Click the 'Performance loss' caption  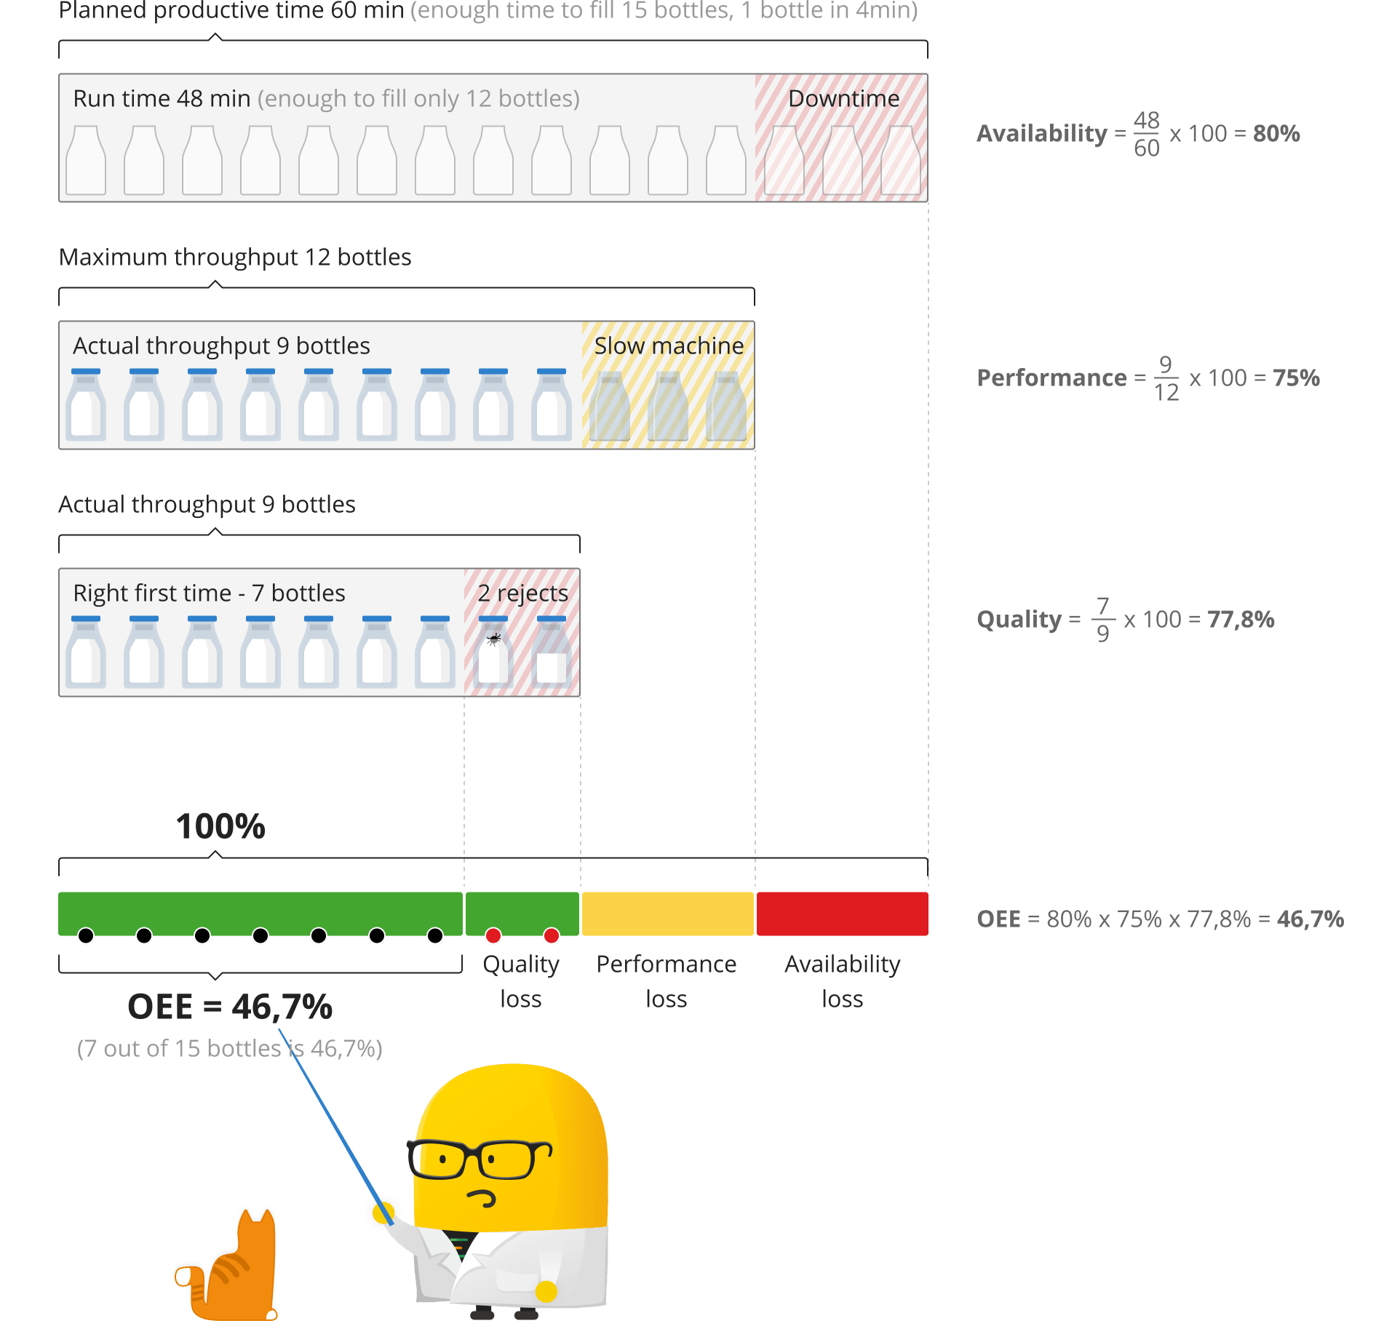point(667,981)
